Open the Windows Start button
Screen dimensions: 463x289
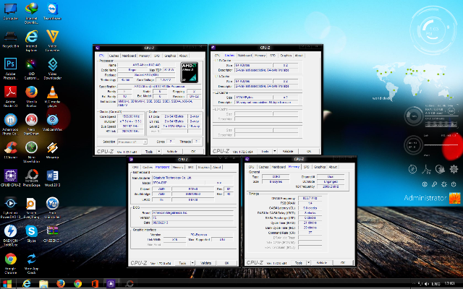[x=7, y=284]
